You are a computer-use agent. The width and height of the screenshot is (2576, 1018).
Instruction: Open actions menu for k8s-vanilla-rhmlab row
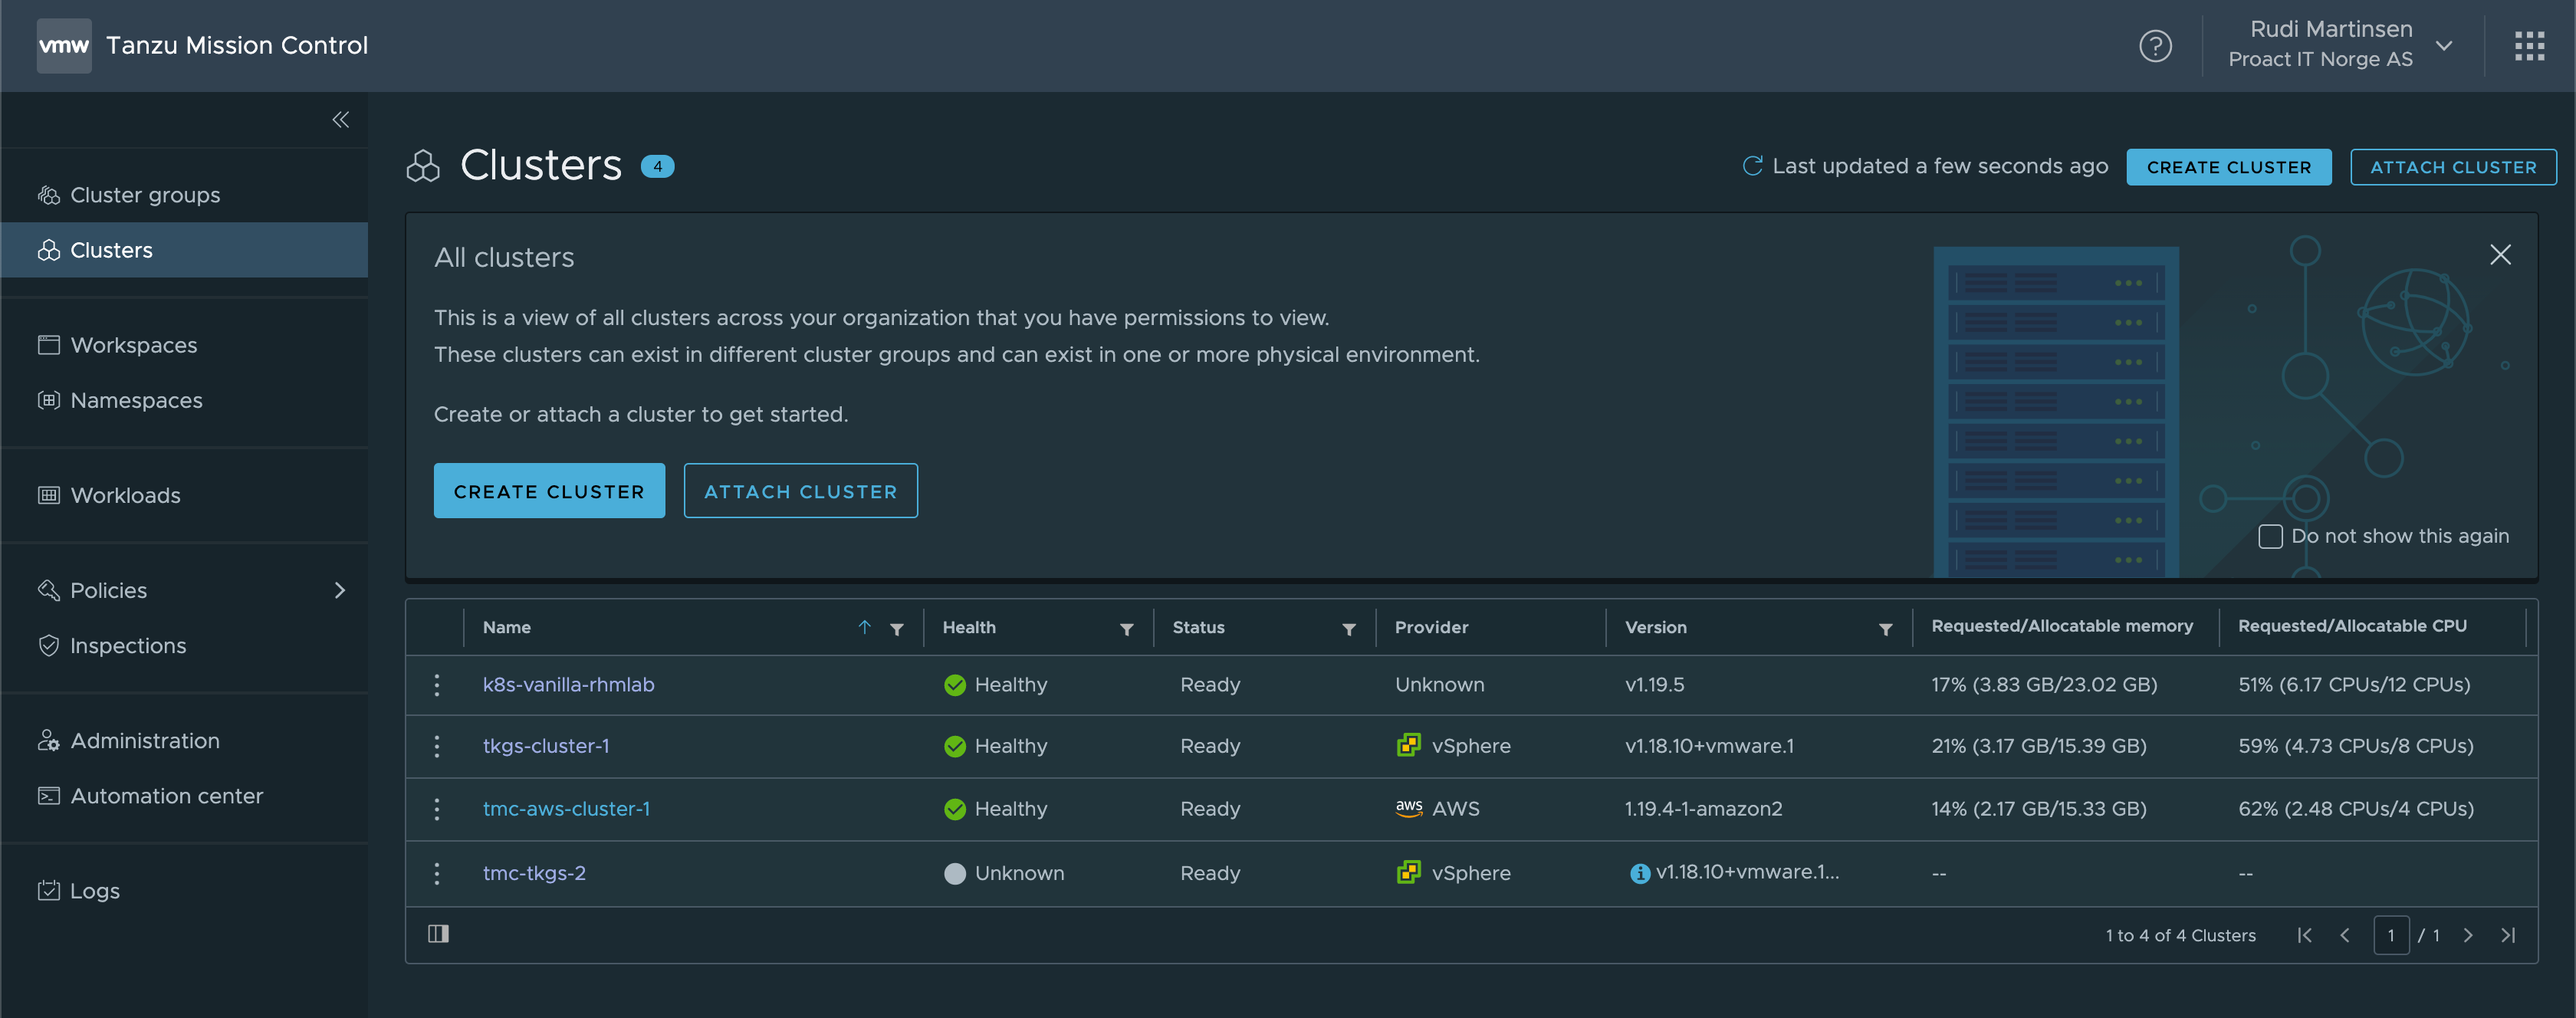click(x=437, y=685)
